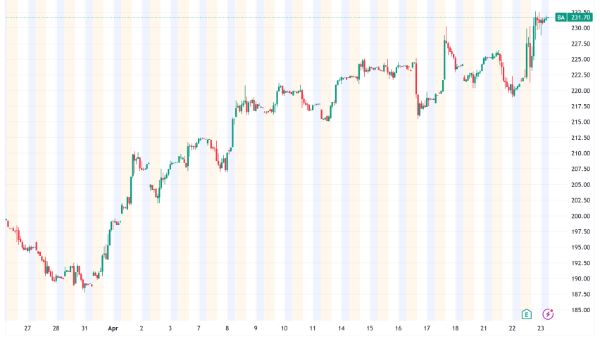Click date 17 on the time axis
The image size is (600, 341).
[x=427, y=328]
